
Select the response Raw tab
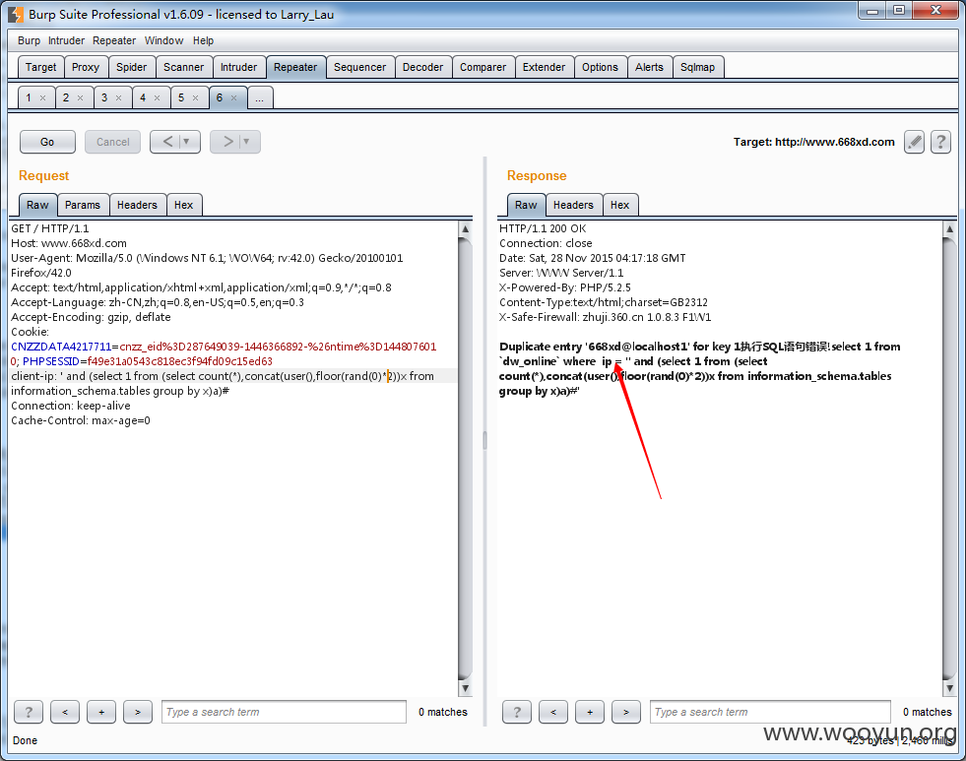click(526, 205)
